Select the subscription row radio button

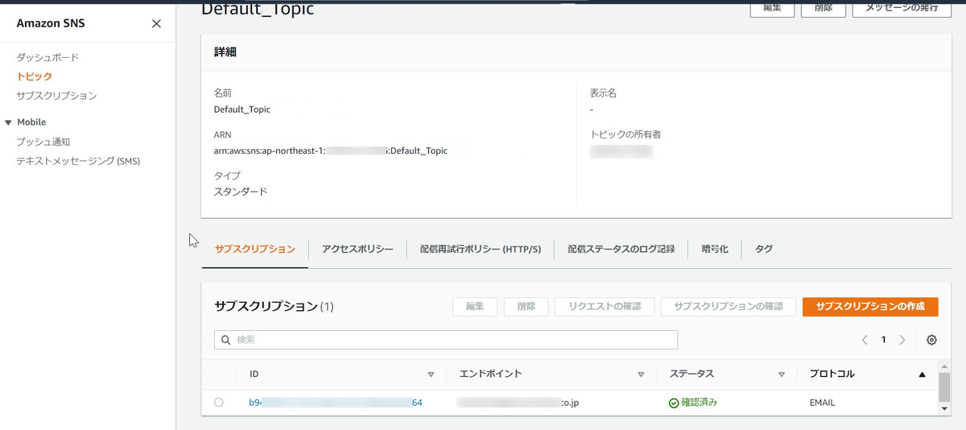(219, 402)
